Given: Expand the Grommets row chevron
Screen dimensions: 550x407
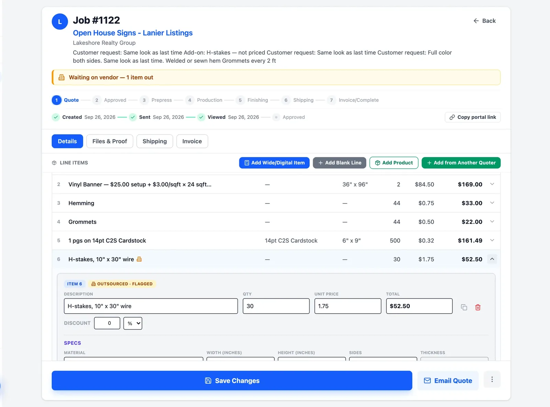Looking at the screenshot, I should point(492,222).
